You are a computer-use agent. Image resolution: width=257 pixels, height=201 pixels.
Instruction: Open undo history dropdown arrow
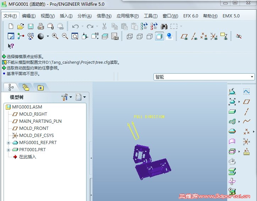83,26
